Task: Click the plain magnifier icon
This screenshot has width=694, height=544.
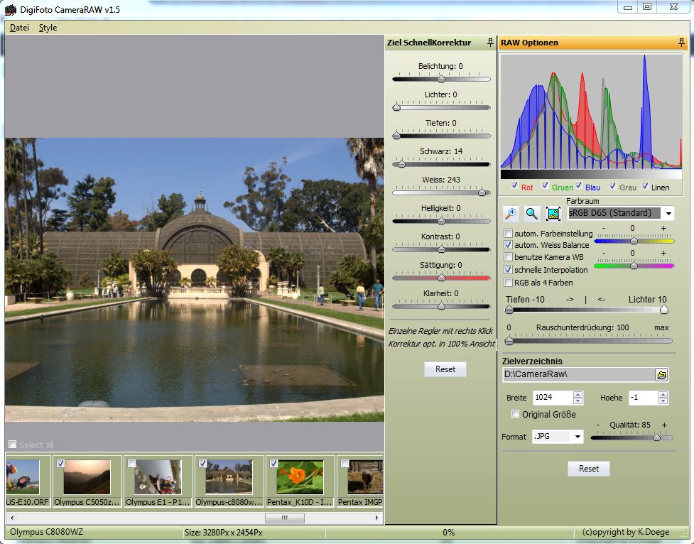Action: pyautogui.click(x=531, y=213)
